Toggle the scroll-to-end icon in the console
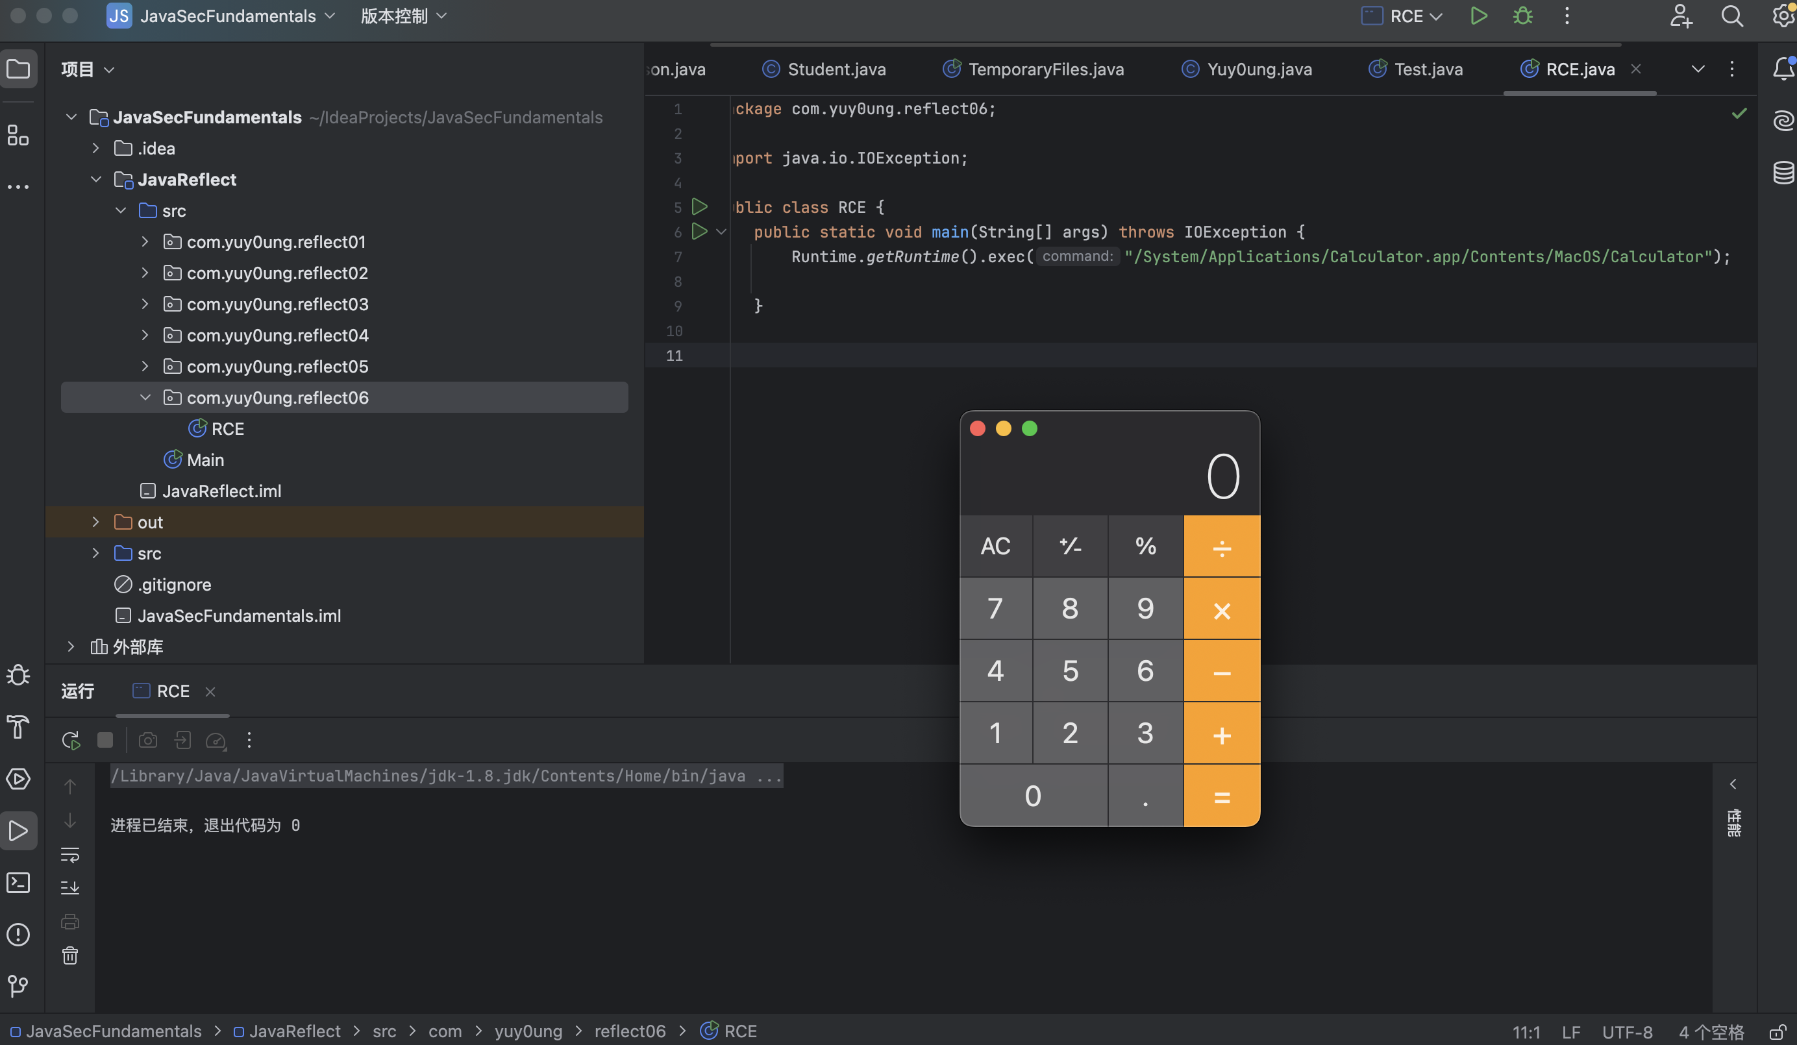This screenshot has height=1045, width=1797. pos(70,887)
